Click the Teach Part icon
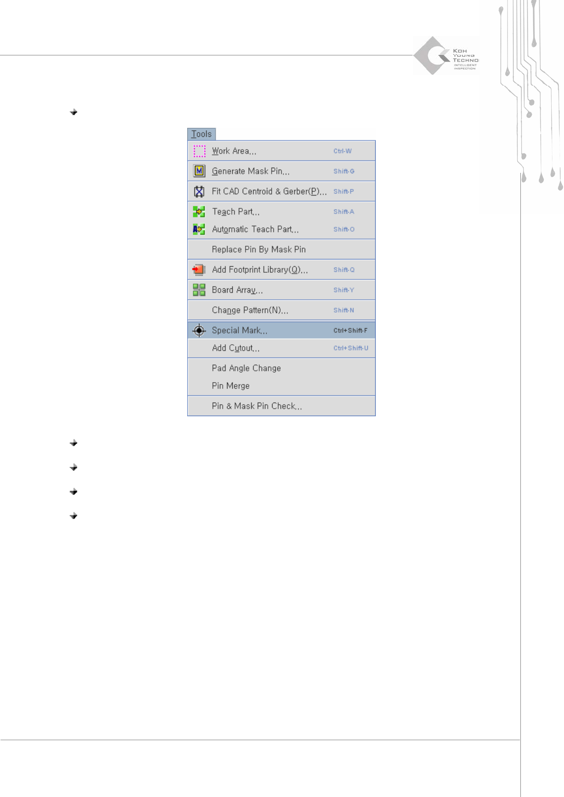 [x=199, y=212]
